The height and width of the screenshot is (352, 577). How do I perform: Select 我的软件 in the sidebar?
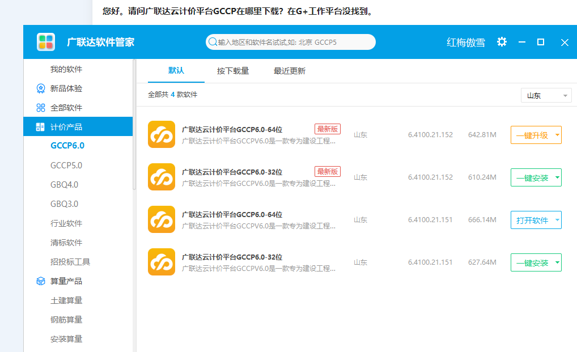[x=66, y=69]
